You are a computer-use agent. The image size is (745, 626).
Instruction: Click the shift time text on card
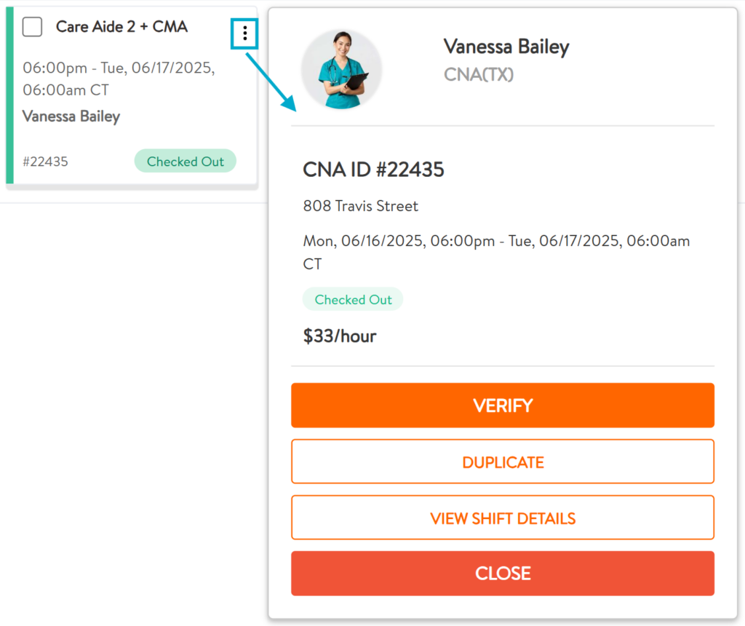[119, 79]
